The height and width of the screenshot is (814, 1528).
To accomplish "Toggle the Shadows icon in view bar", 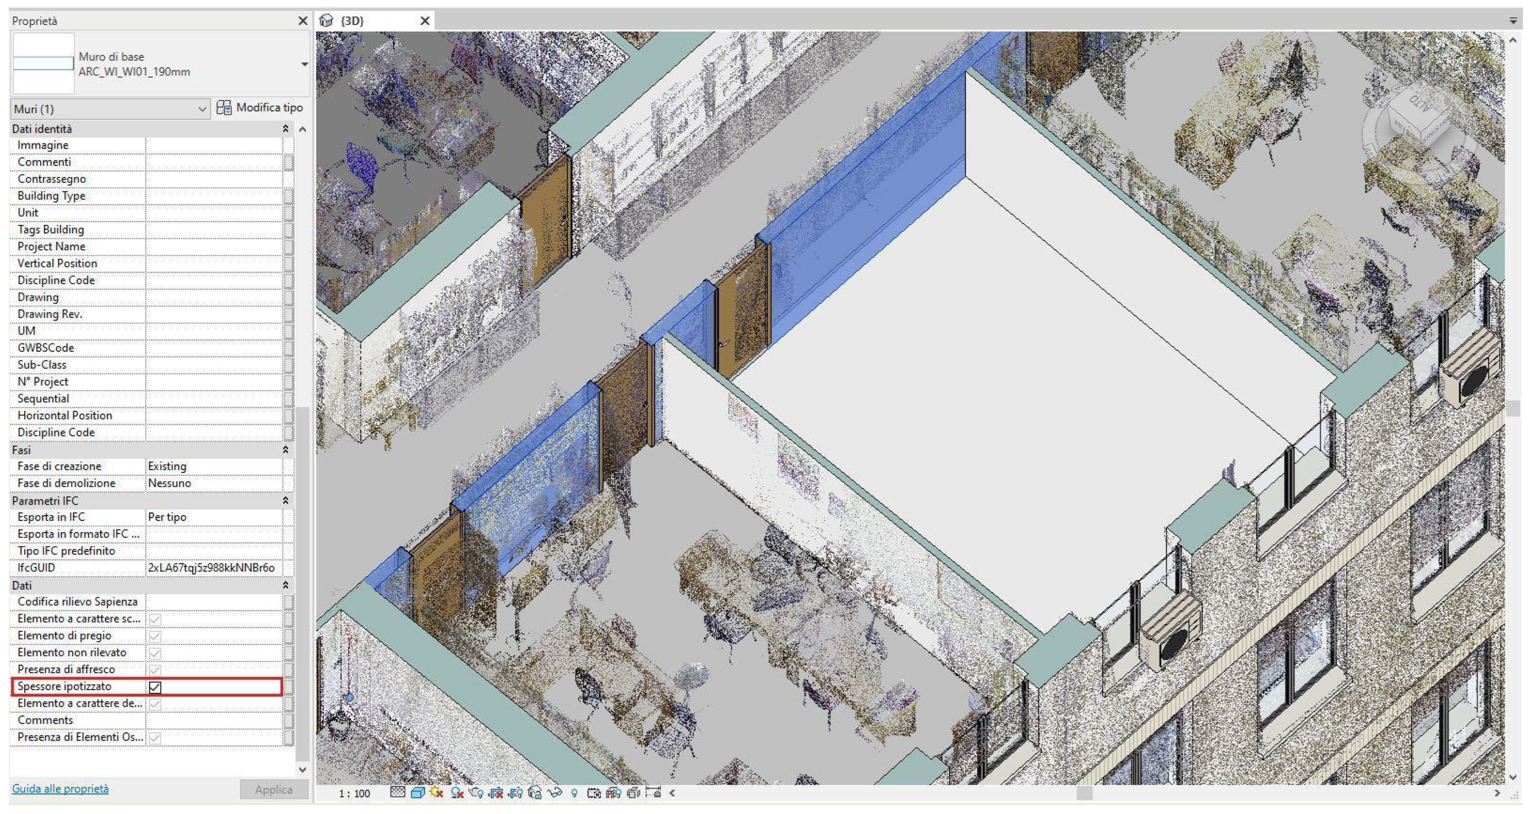I will coord(457,793).
